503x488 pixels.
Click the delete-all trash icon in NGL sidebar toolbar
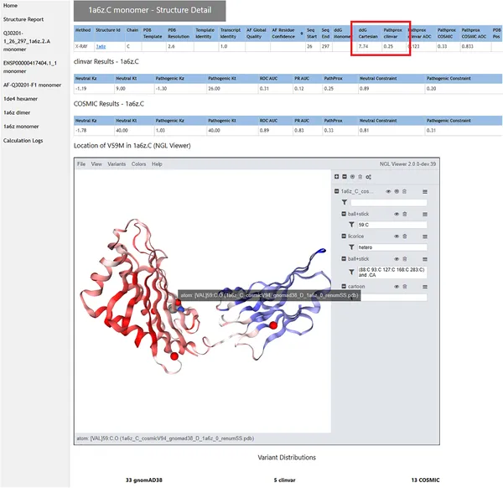360,177
